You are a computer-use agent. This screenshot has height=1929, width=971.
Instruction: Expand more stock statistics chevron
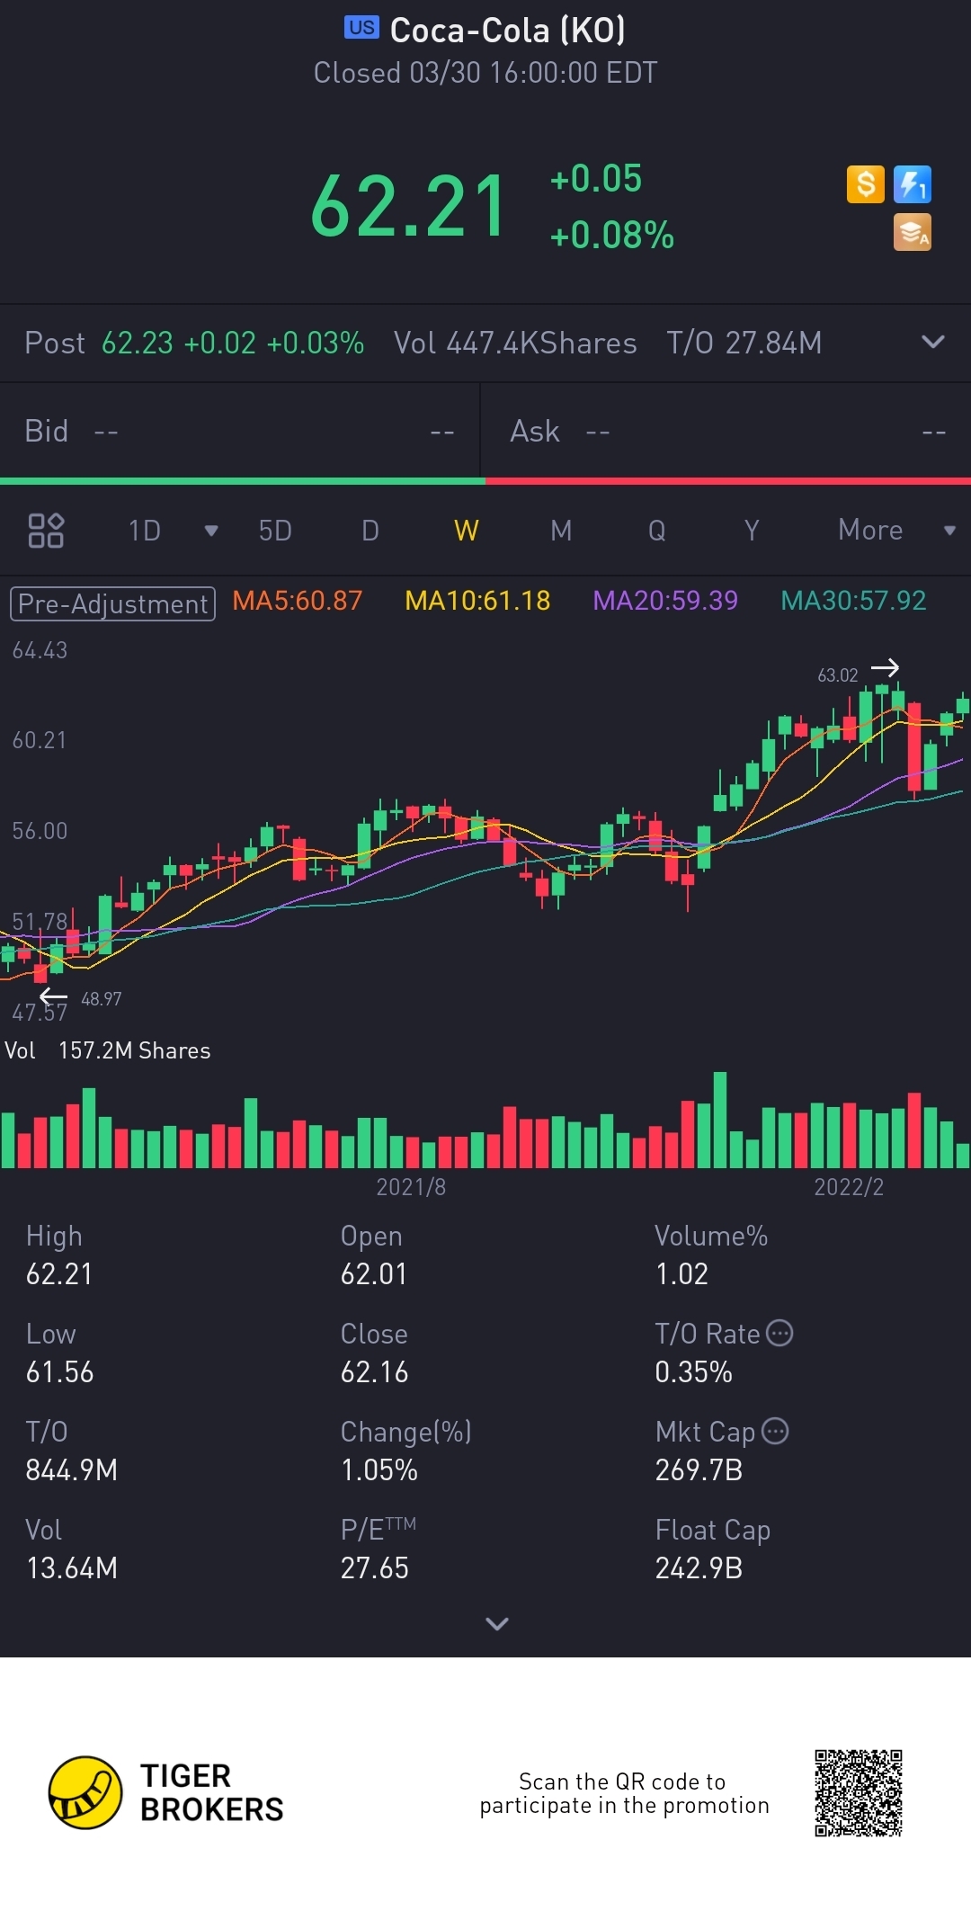[497, 1623]
